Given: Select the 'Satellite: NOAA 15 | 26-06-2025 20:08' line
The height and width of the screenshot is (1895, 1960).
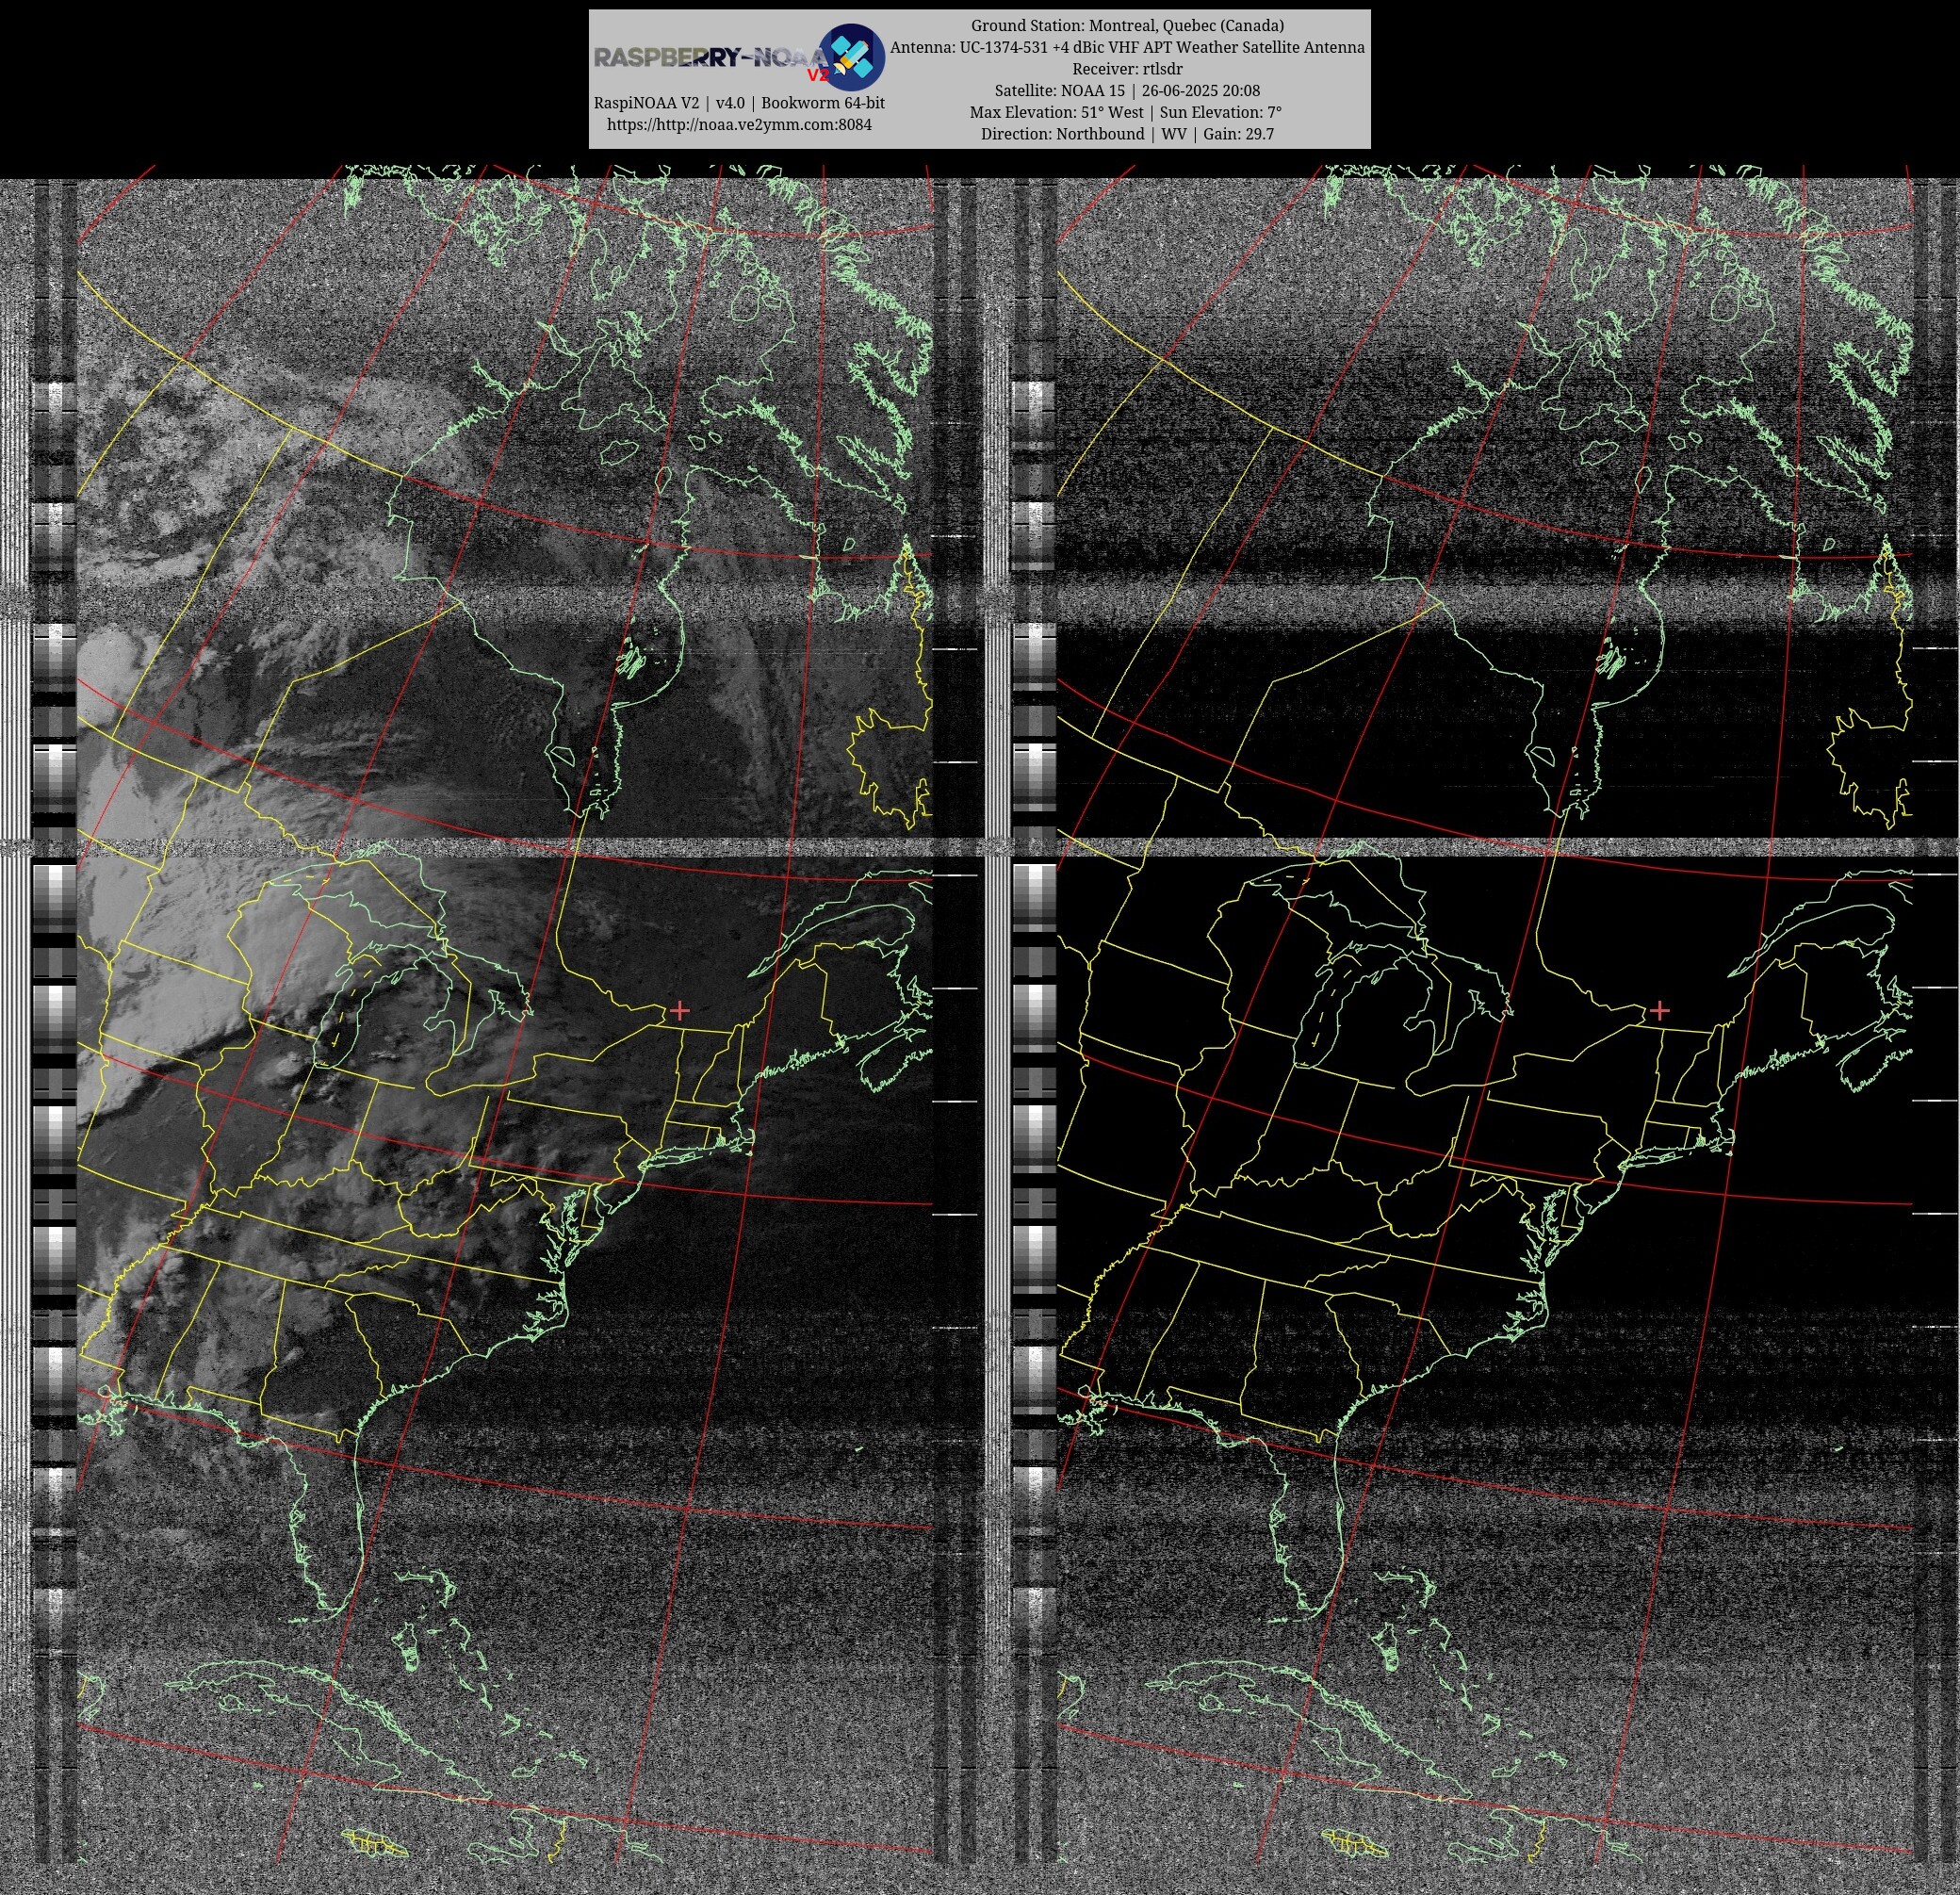Looking at the screenshot, I should point(1127,91).
